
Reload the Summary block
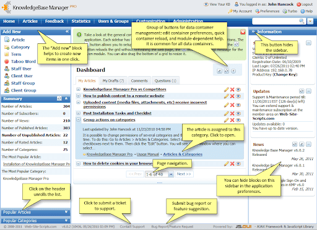pyautogui.click(x=59, y=98)
